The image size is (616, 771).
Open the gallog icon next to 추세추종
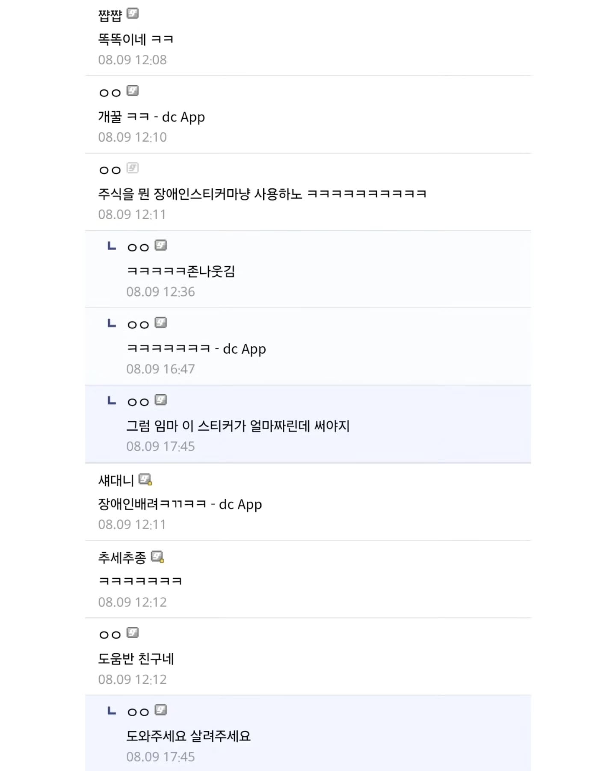tap(157, 557)
